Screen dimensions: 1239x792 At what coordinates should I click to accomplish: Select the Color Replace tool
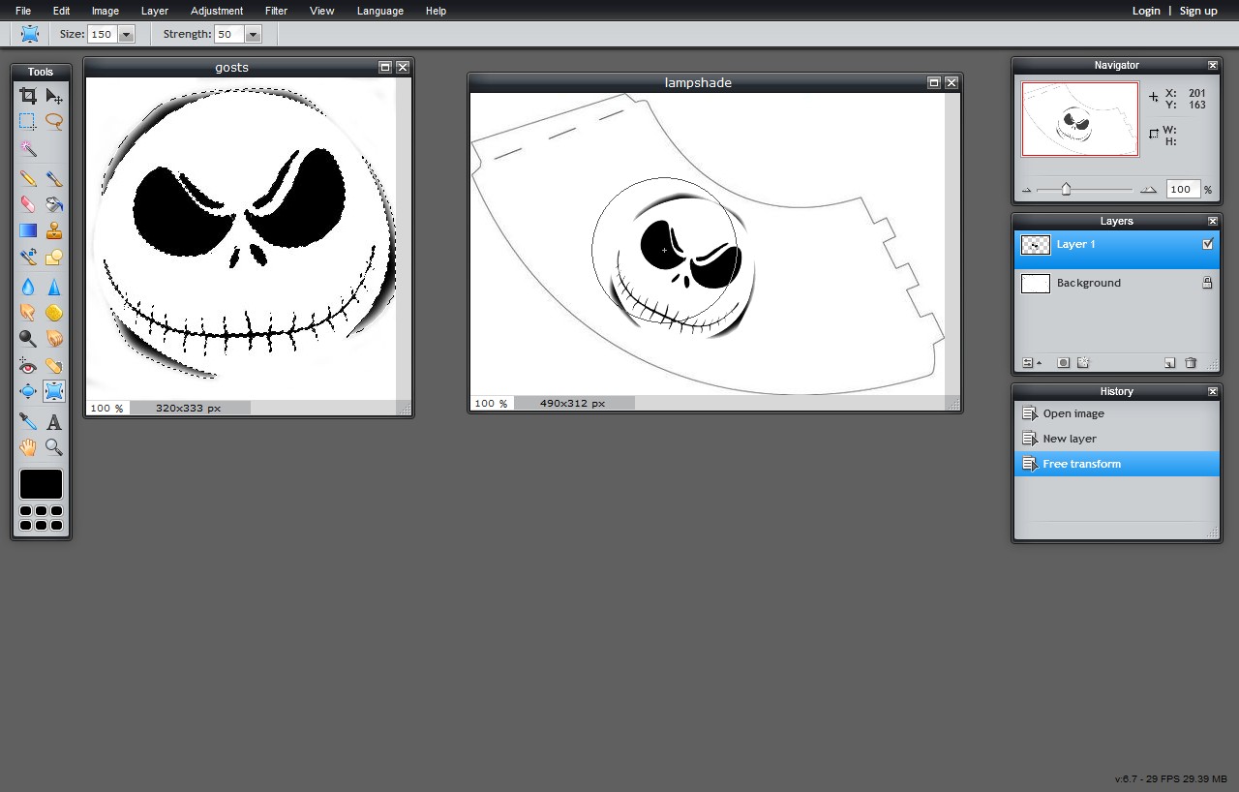[x=28, y=258]
